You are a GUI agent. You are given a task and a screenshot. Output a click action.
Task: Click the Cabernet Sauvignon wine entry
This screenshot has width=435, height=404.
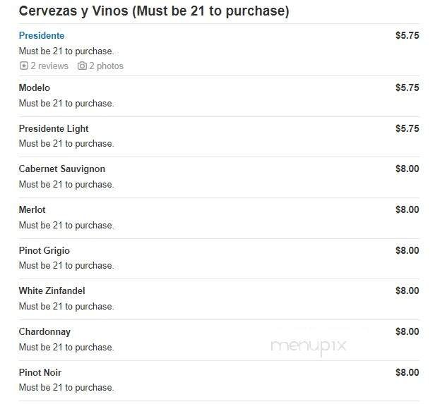point(62,169)
